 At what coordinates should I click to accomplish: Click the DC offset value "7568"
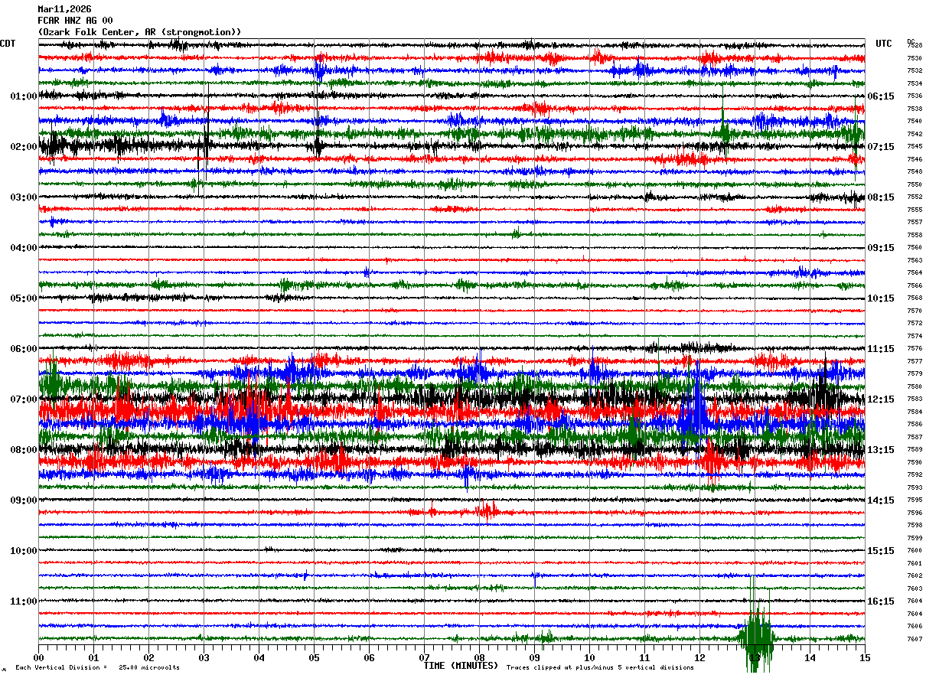(x=915, y=298)
